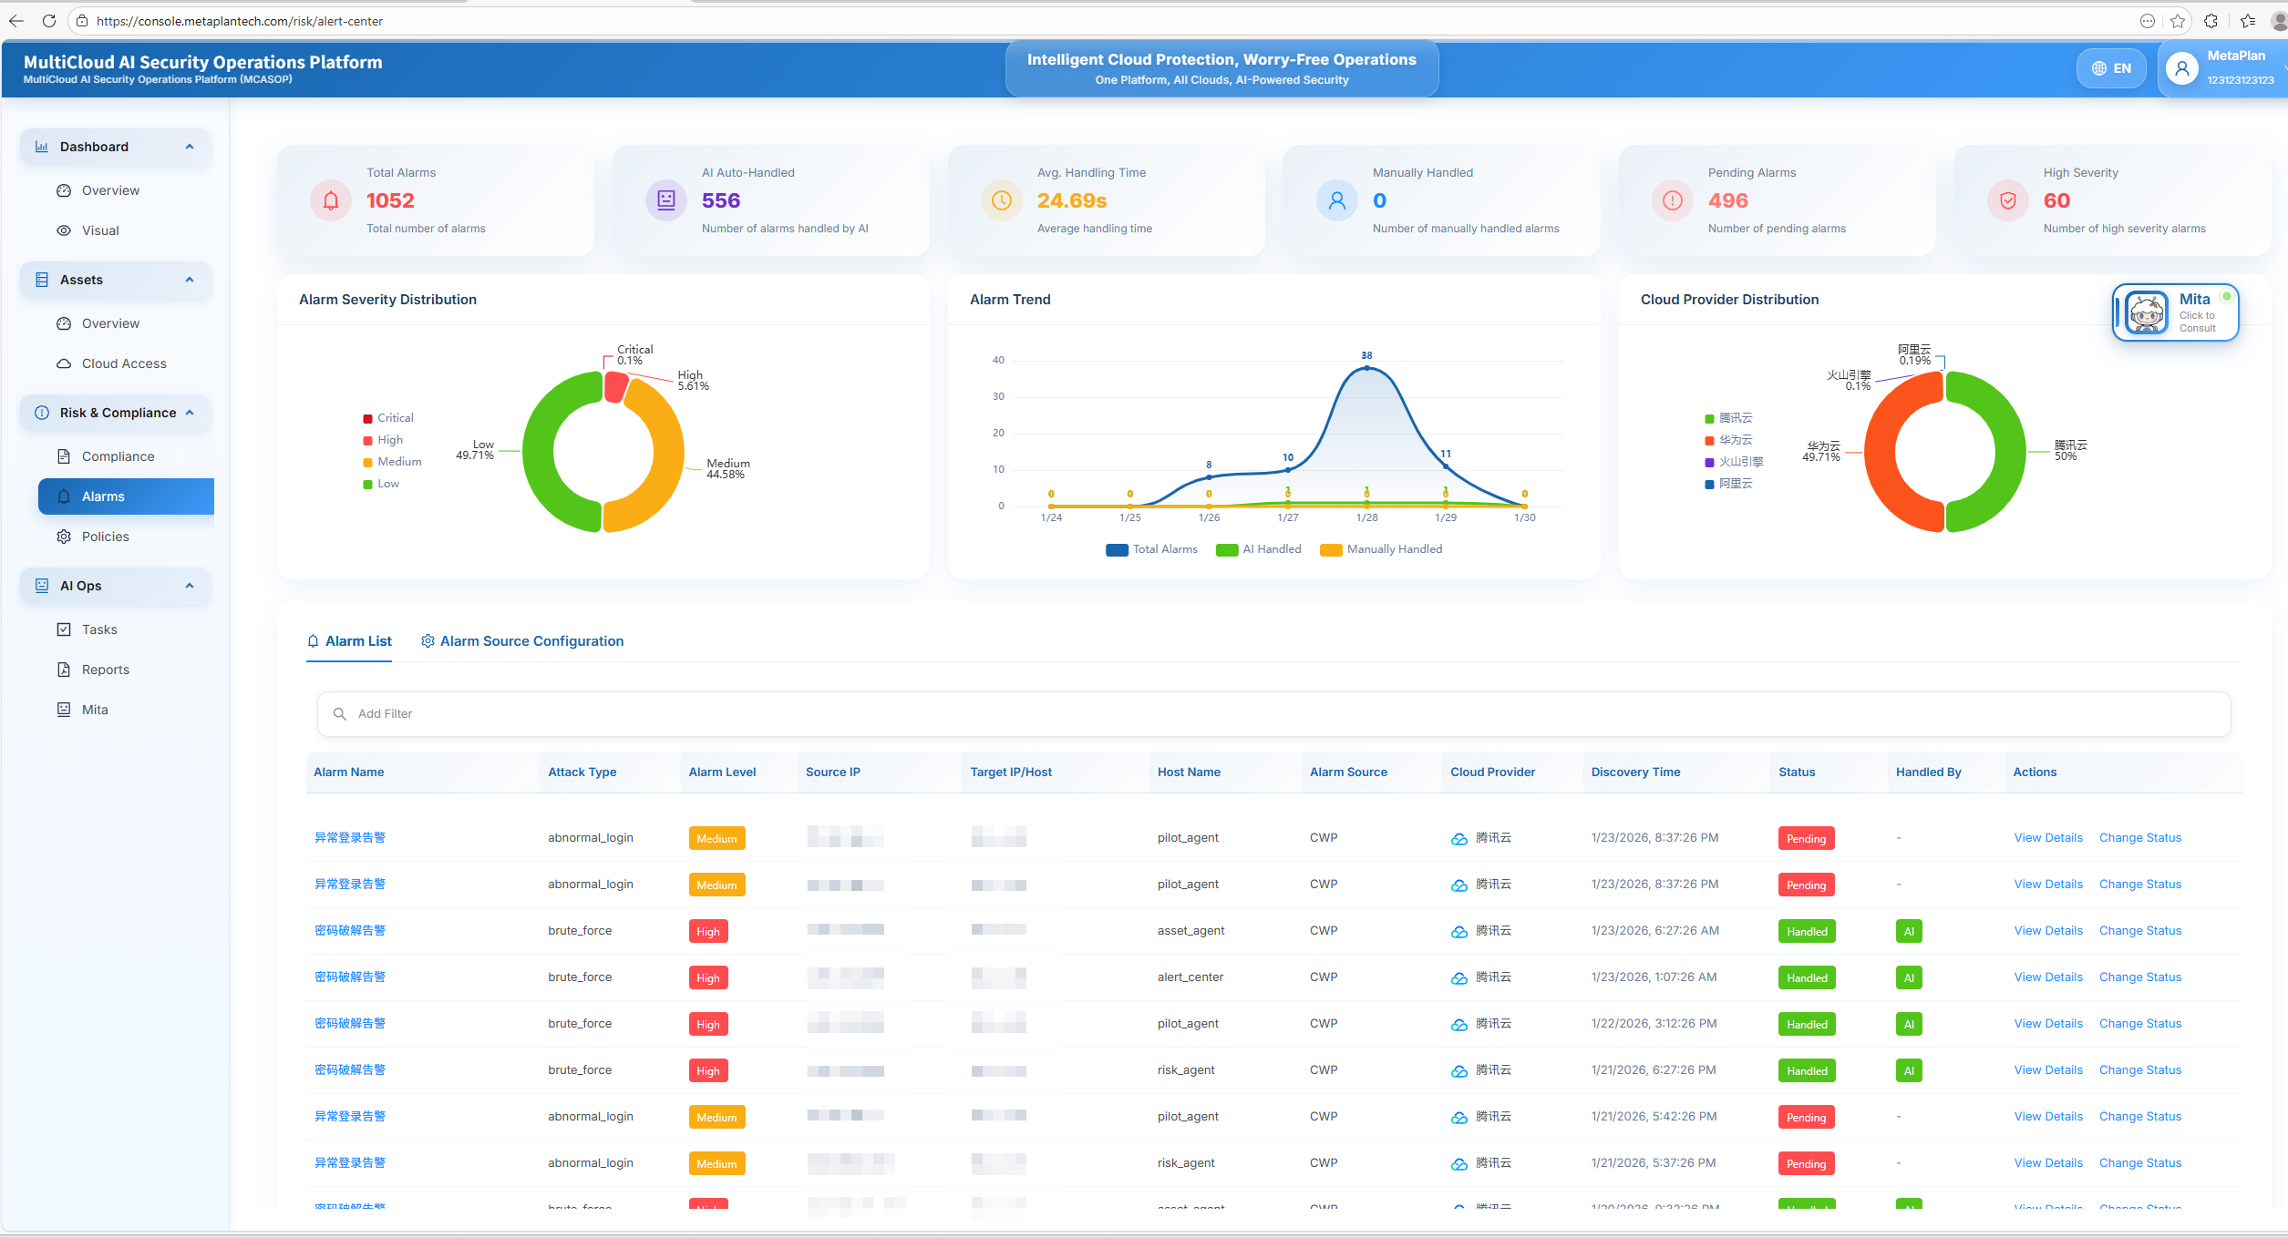The image size is (2288, 1238).
Task: Toggle the Total Alarms legend in Alarm Trend
Action: (1152, 548)
